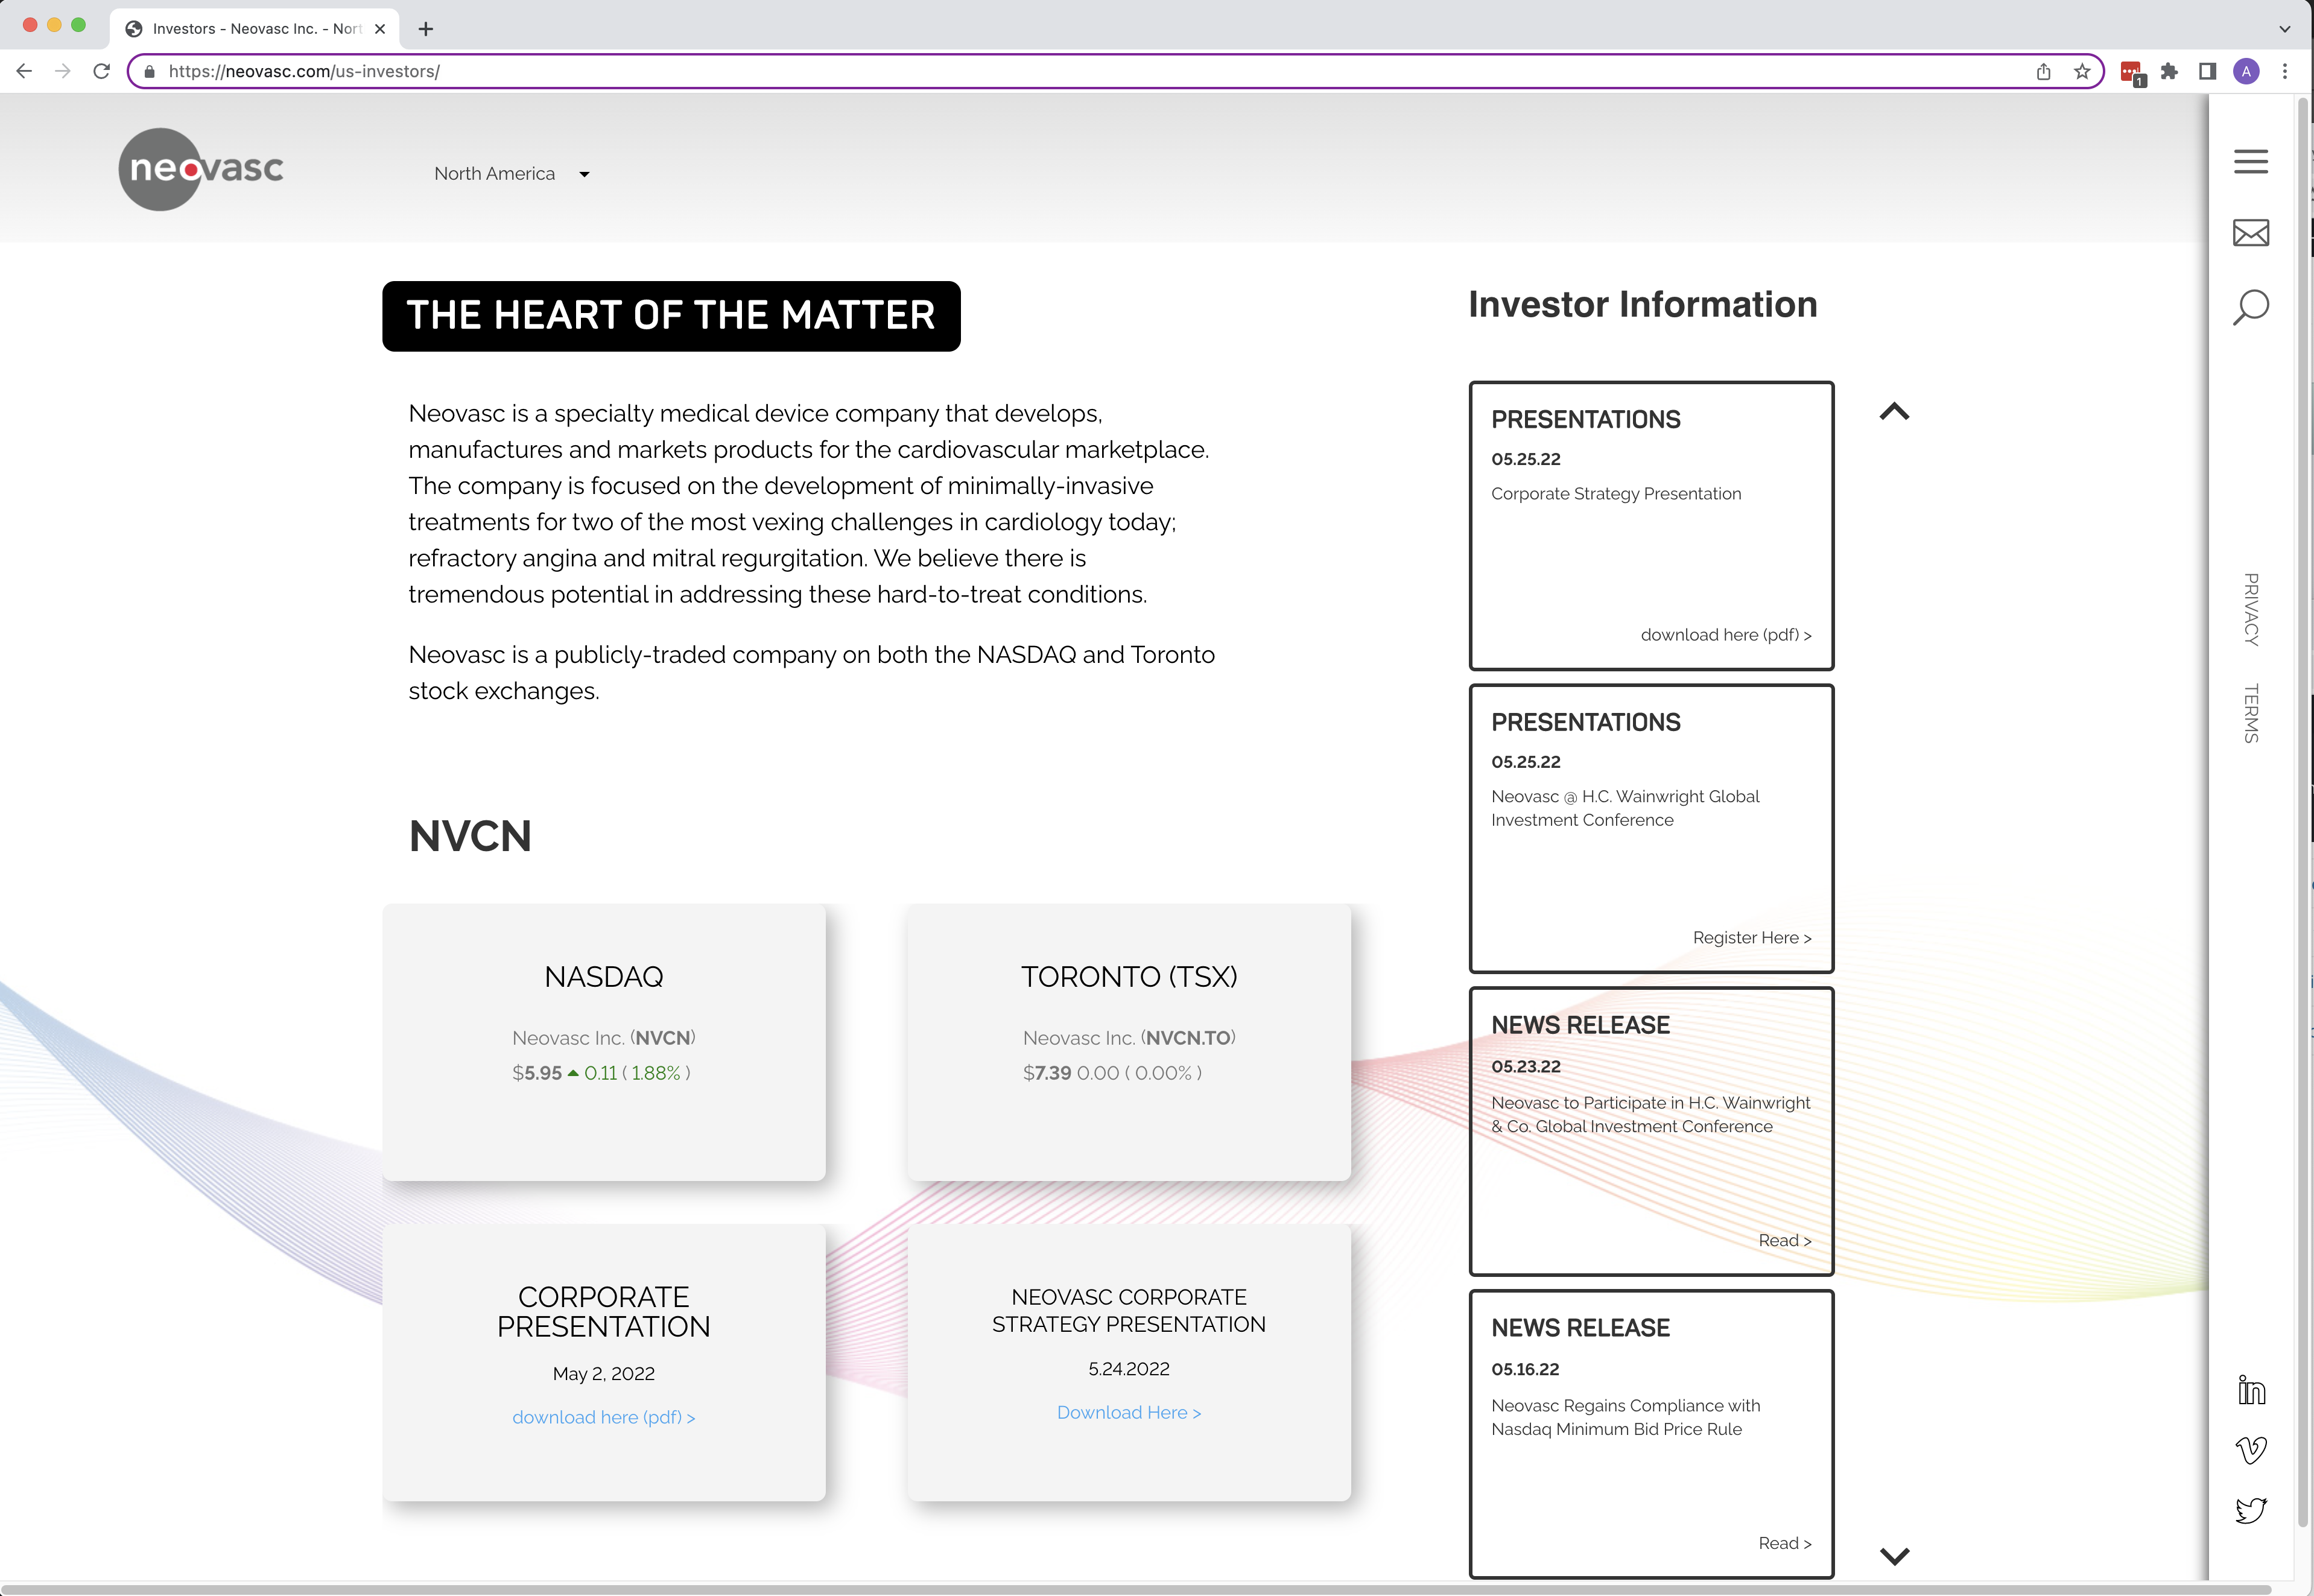This screenshot has width=2314, height=1596.
Task: Expand the North America region dropdown
Action: coord(512,174)
